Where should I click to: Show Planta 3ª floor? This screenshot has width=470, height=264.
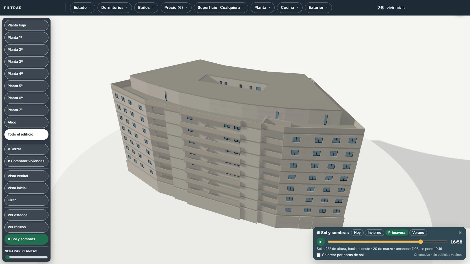tap(26, 62)
